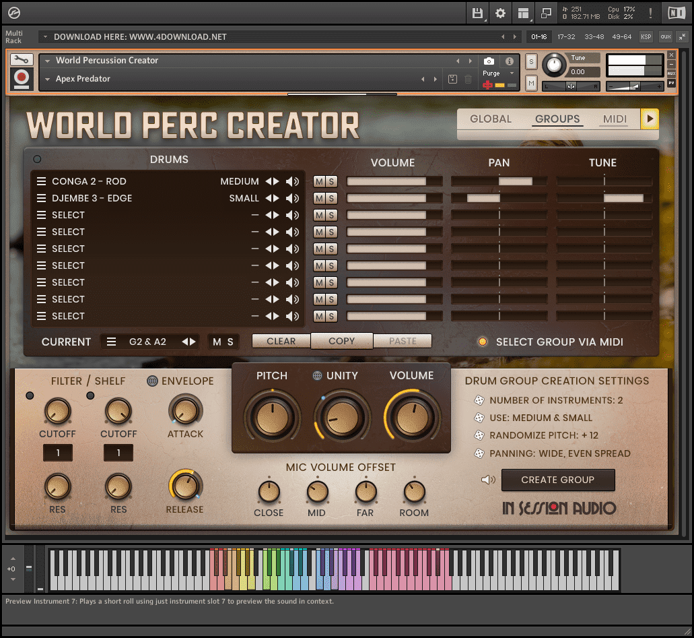Click the minimized view window icon

(x=546, y=13)
